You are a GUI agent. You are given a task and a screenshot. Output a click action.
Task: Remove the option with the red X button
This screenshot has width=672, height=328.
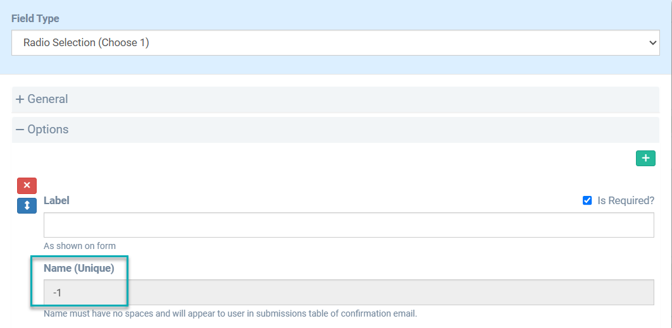pyautogui.click(x=27, y=186)
